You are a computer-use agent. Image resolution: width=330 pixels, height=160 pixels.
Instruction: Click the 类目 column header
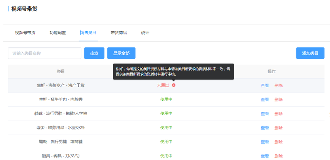(x=61, y=71)
